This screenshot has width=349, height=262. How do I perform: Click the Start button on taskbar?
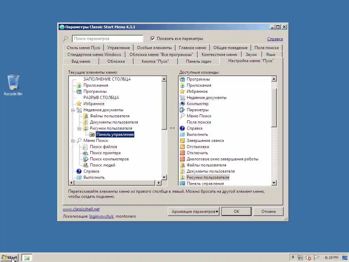point(10,258)
